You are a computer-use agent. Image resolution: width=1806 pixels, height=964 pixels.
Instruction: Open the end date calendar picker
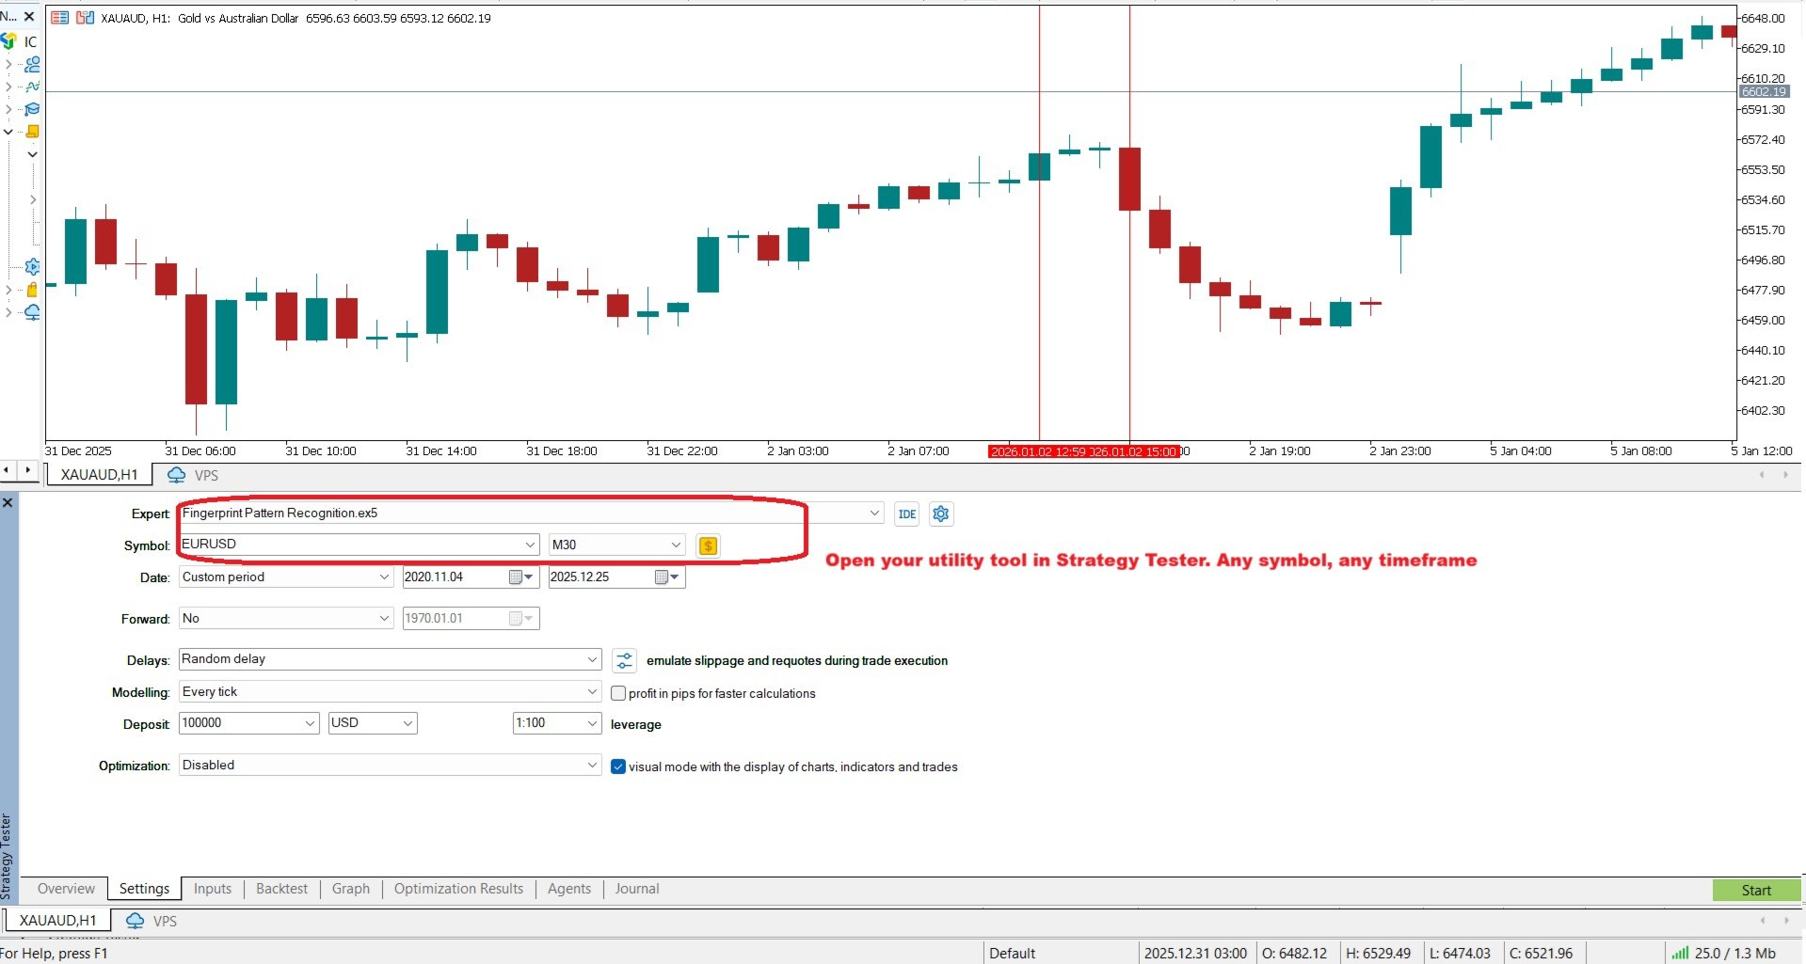[666, 577]
